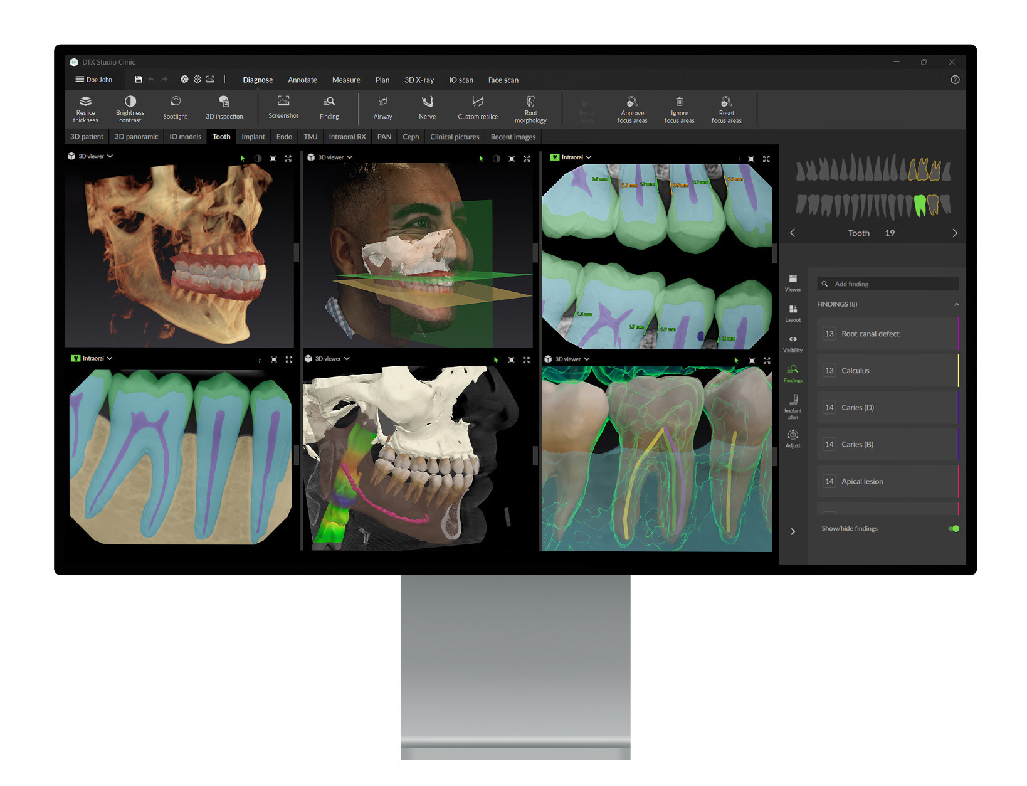Viewport: 1027px width, 786px height.
Task: Click the Reset focus areas button
Action: point(726,109)
